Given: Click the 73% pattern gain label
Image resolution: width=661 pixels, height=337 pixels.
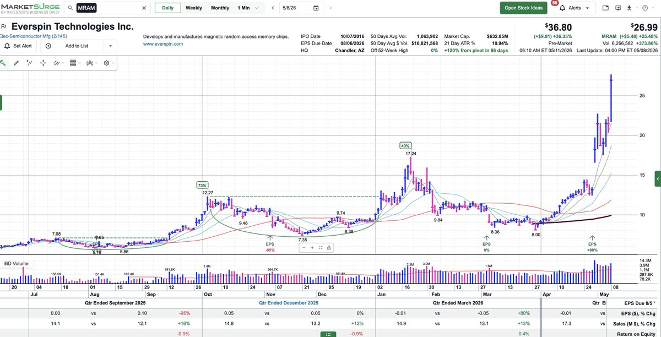Looking at the screenshot, I should 202,186.
